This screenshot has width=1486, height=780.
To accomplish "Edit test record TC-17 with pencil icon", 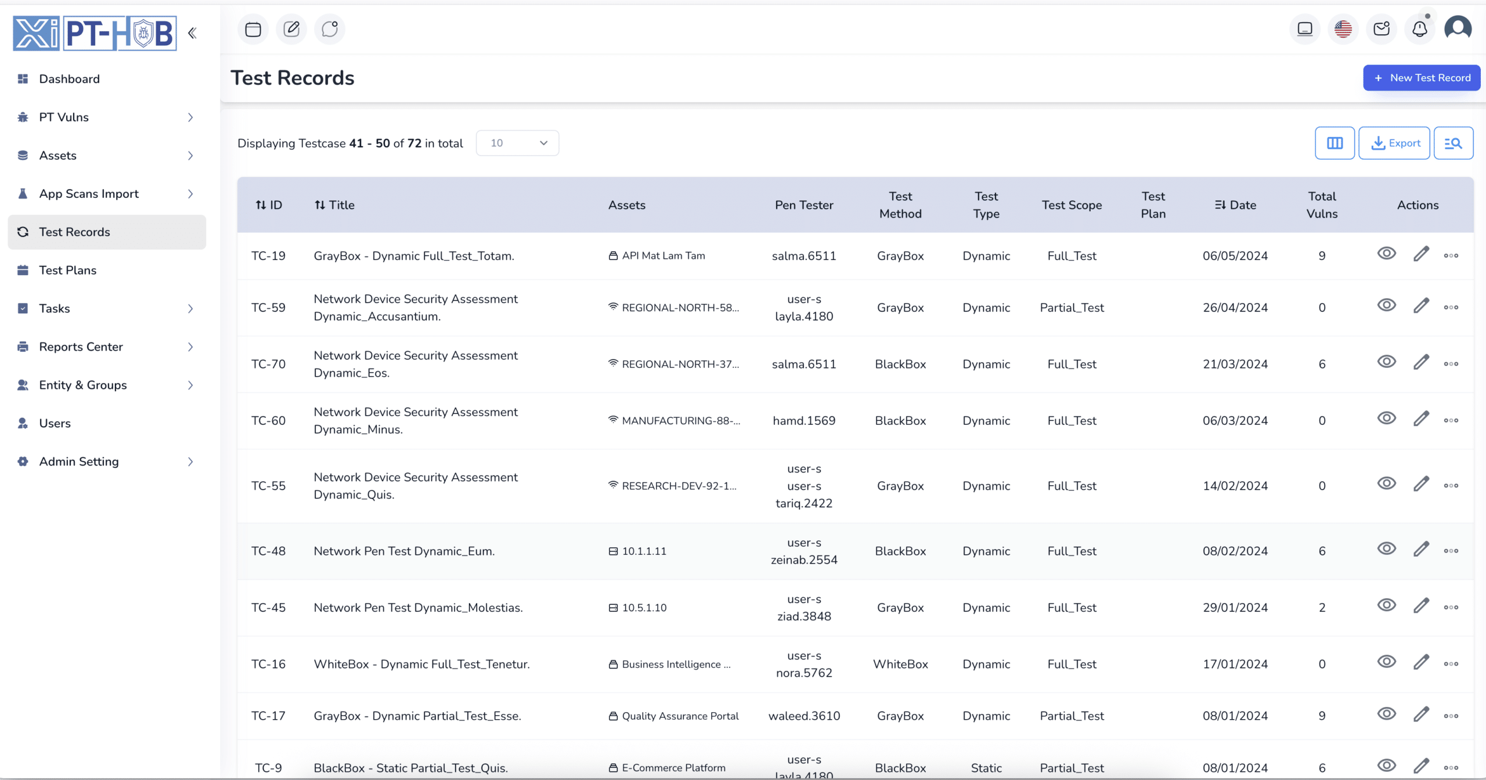I will click(x=1421, y=714).
